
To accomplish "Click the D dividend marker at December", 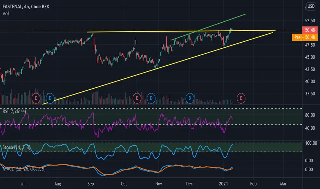I will [190, 98].
